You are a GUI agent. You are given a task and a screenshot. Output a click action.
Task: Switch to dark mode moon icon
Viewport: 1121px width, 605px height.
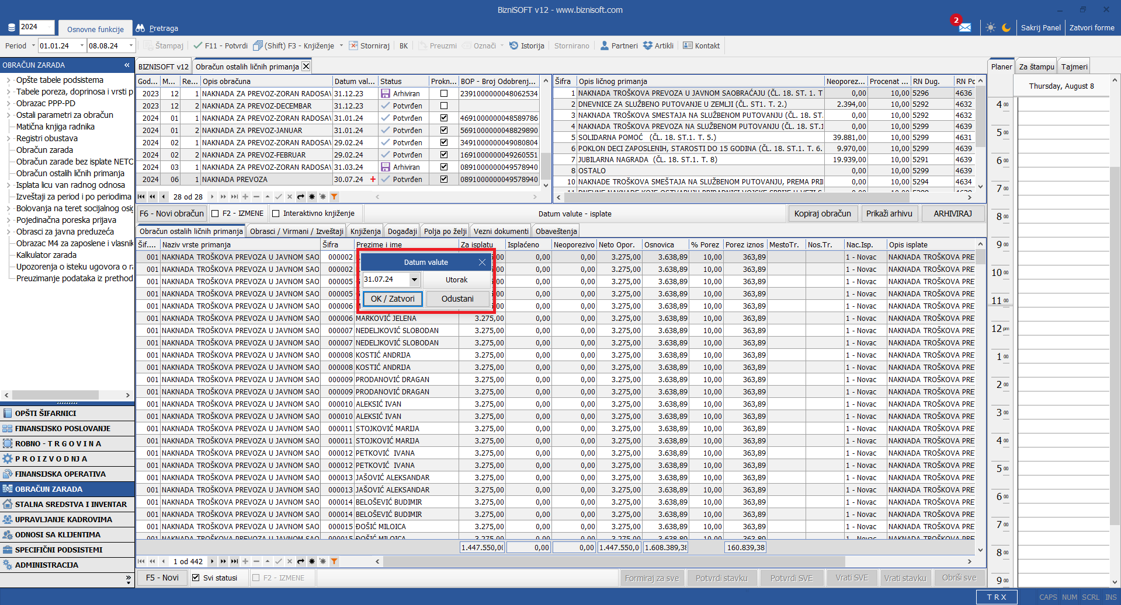tap(1006, 27)
